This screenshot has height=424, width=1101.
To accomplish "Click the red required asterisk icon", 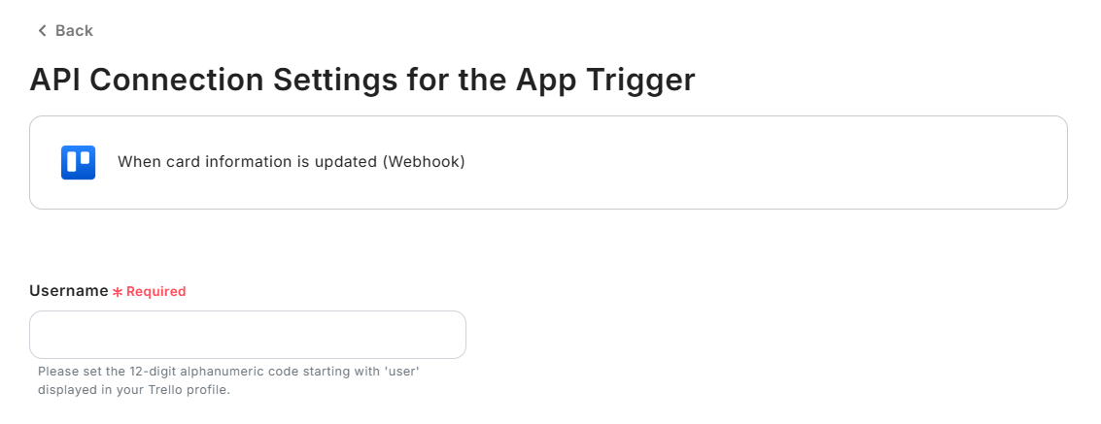I will tap(118, 292).
